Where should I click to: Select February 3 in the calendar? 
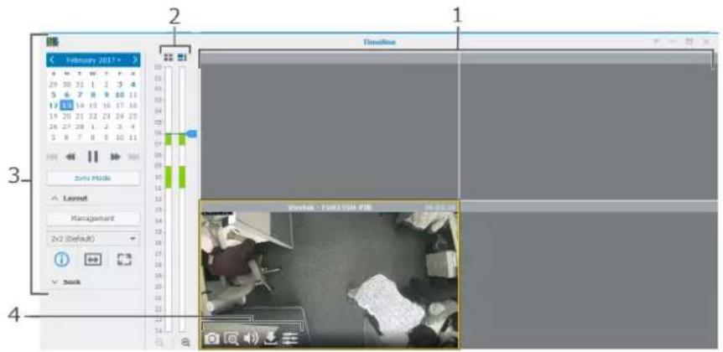(x=120, y=85)
